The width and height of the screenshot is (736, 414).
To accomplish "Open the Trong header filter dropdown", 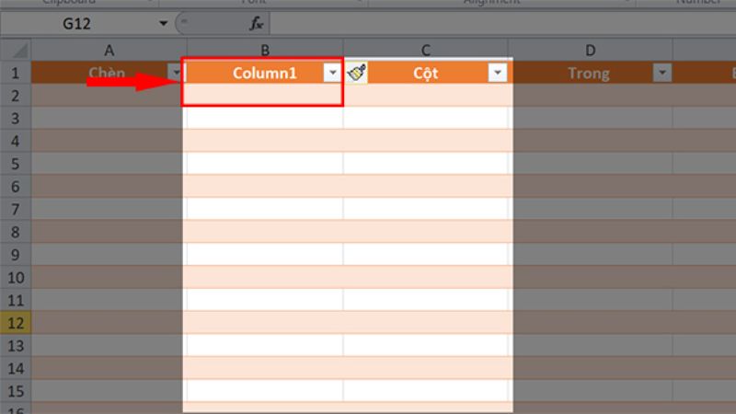I will 662,73.
